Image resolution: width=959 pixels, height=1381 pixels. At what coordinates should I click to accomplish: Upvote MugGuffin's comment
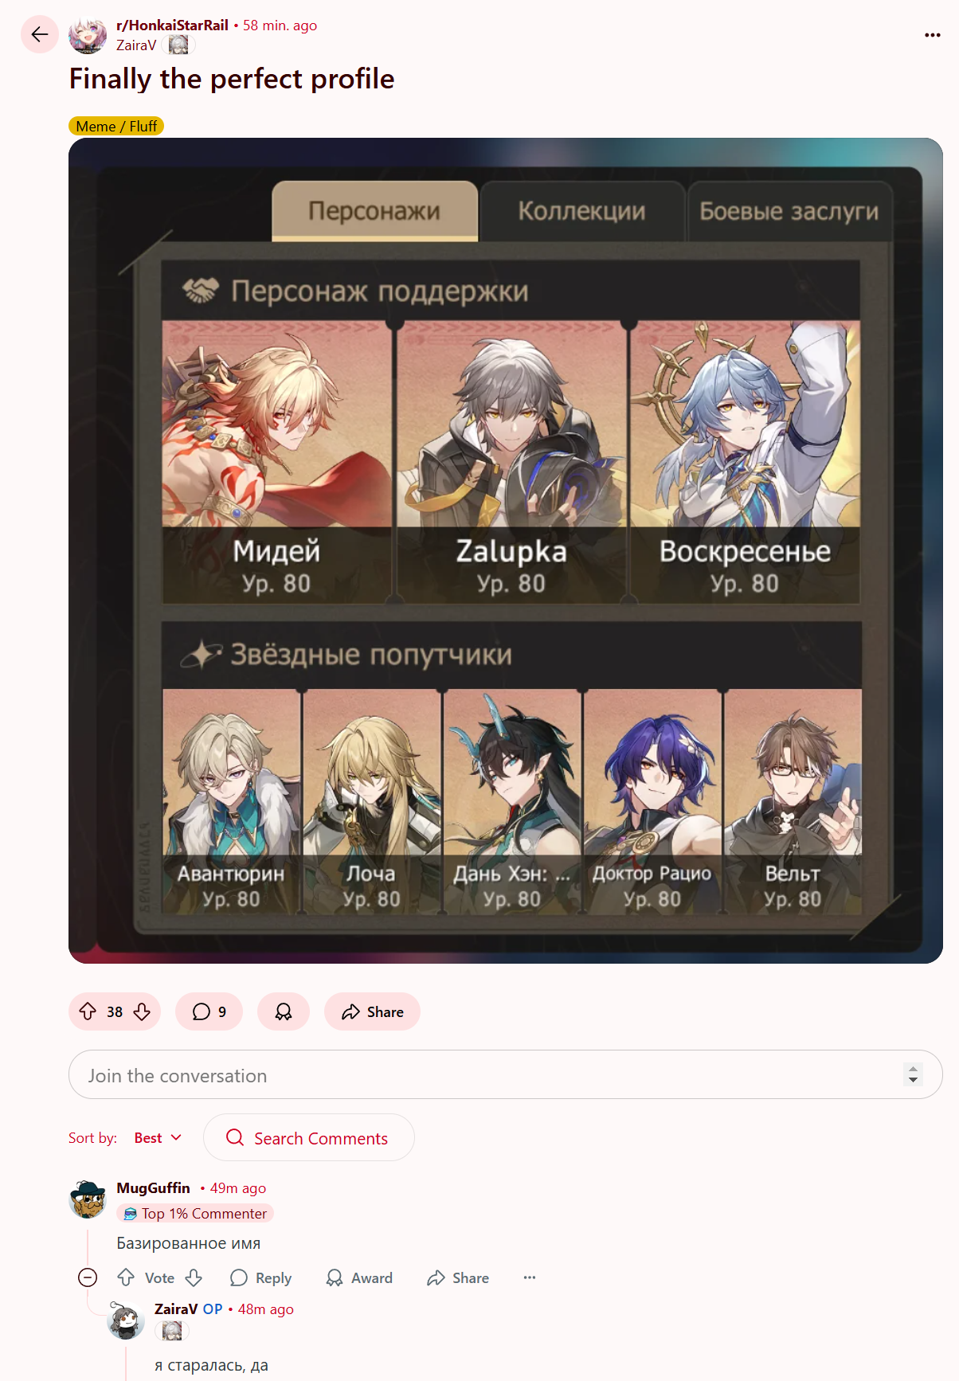pyautogui.click(x=126, y=1277)
